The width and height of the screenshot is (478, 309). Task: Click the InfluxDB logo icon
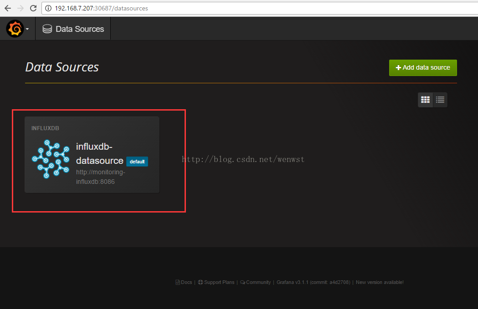click(x=51, y=159)
